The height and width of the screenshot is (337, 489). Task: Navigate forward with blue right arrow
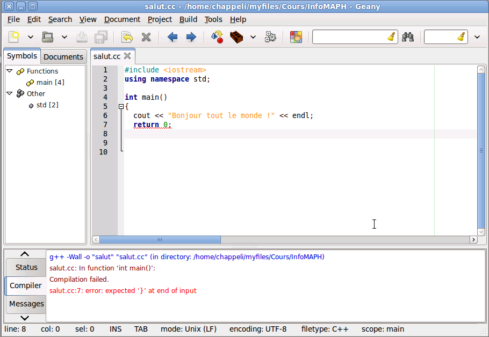point(191,37)
